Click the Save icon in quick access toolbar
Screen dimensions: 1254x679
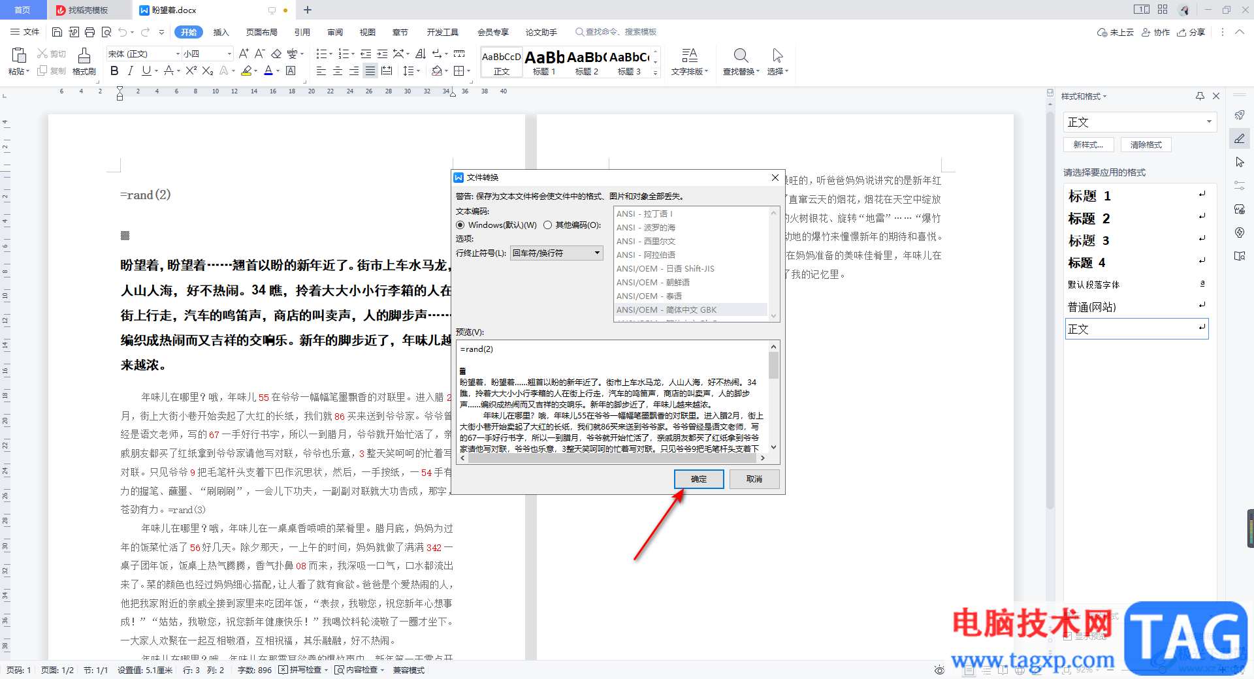tap(57, 32)
